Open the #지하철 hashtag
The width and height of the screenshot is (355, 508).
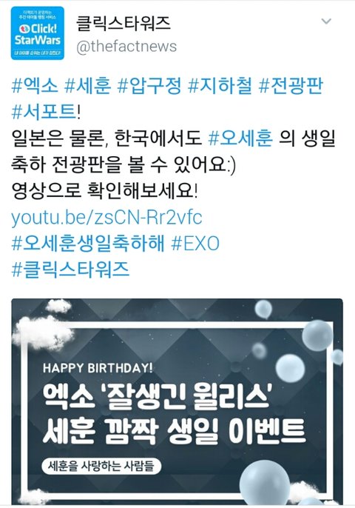pyautogui.click(x=220, y=86)
